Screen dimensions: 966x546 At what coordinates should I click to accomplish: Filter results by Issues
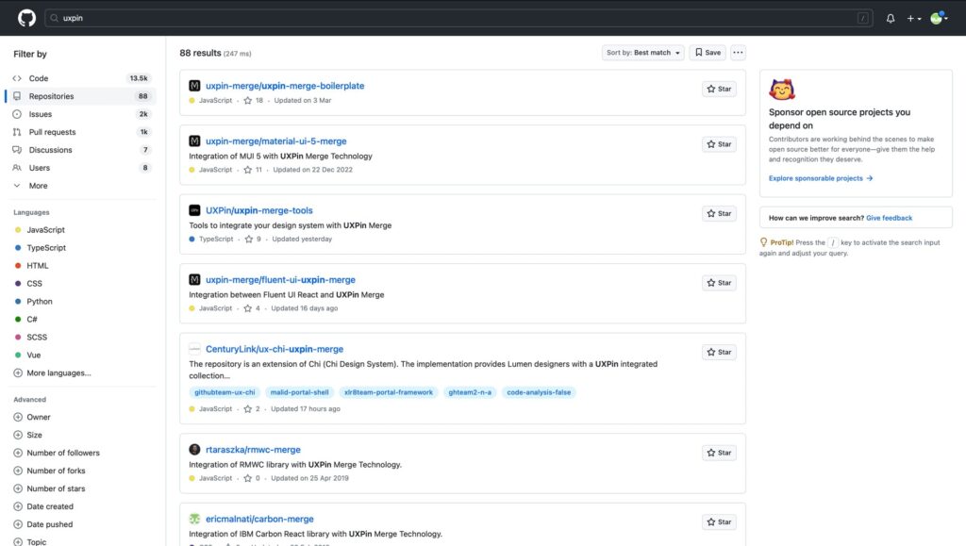81,114
